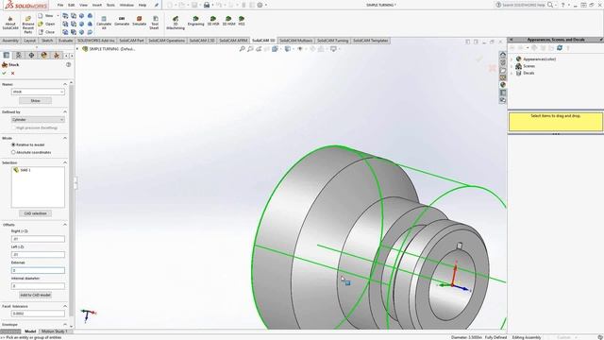Click Close in the SolidCAM toolbar
Viewport: 604px width, 340px height.
46,32
